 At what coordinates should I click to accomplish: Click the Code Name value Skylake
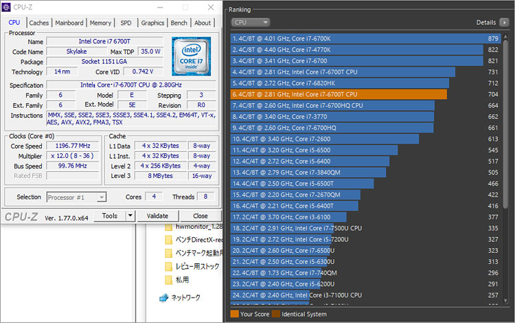(76, 52)
